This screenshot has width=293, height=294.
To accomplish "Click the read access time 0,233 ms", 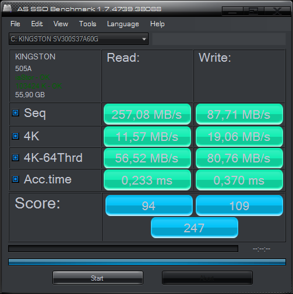I will [x=147, y=180].
